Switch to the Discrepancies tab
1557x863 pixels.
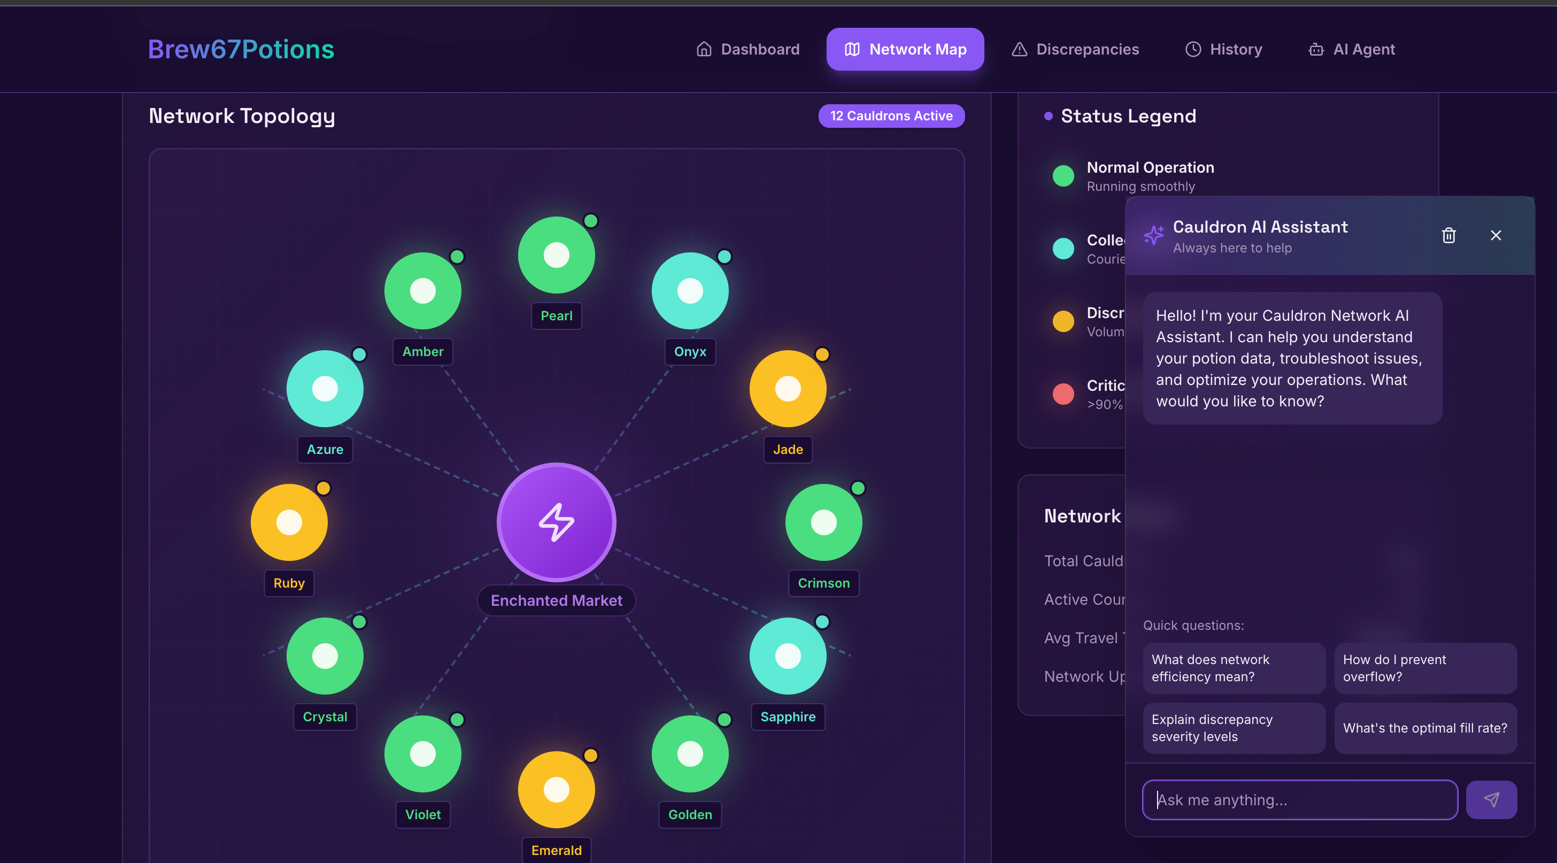coord(1075,49)
